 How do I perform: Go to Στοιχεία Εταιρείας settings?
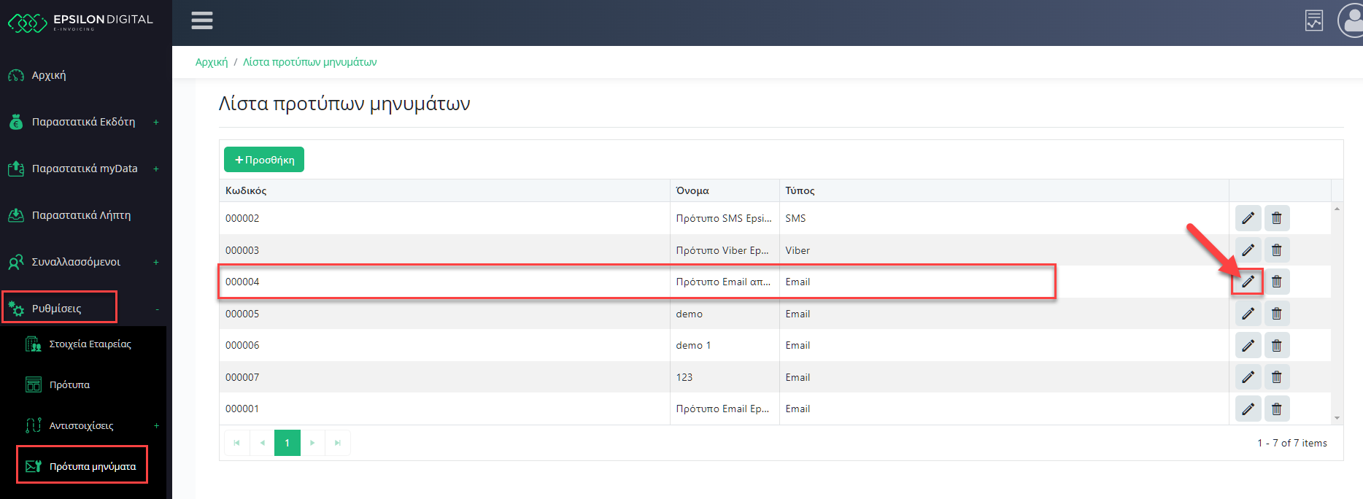coord(90,344)
